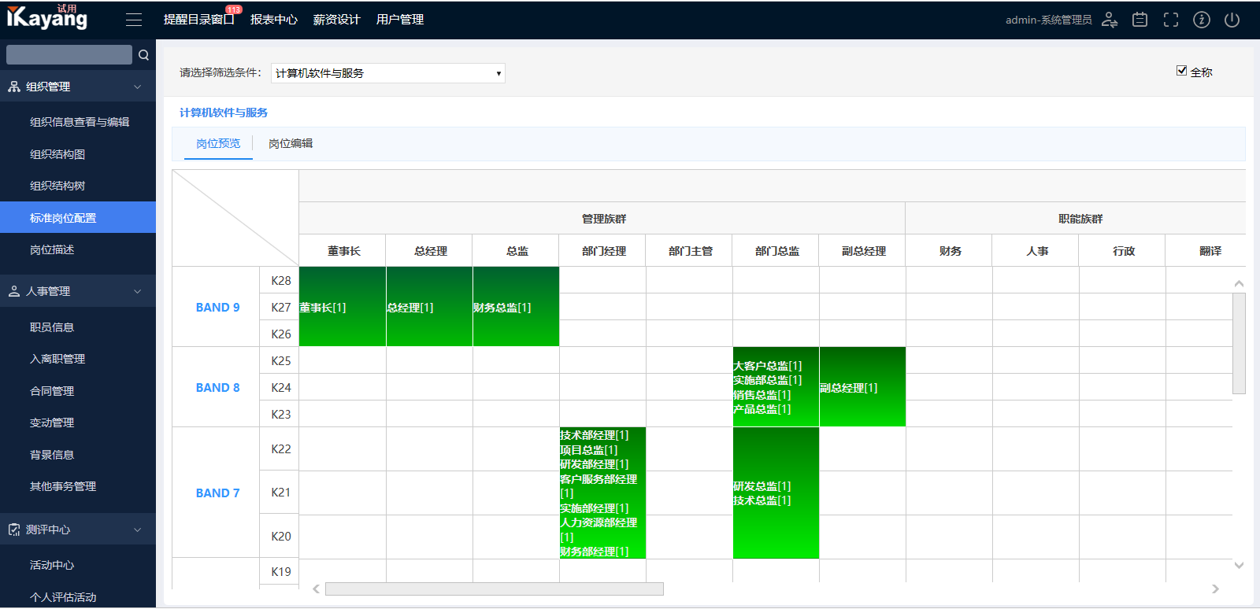Click the horizontal scrollbar under the table
The width and height of the screenshot is (1260, 609).
(494, 589)
